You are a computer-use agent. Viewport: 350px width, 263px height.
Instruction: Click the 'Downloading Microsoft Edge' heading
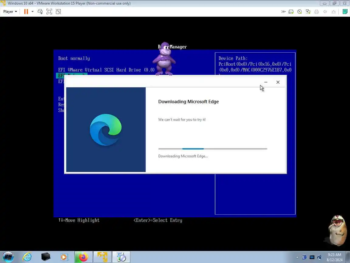click(x=188, y=102)
